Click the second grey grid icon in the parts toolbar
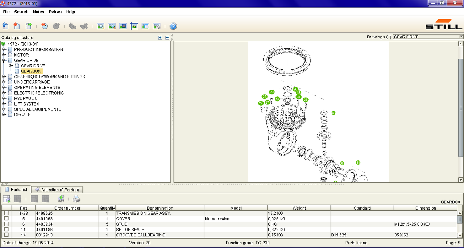The width and height of the screenshot is (464, 248). coord(18,199)
